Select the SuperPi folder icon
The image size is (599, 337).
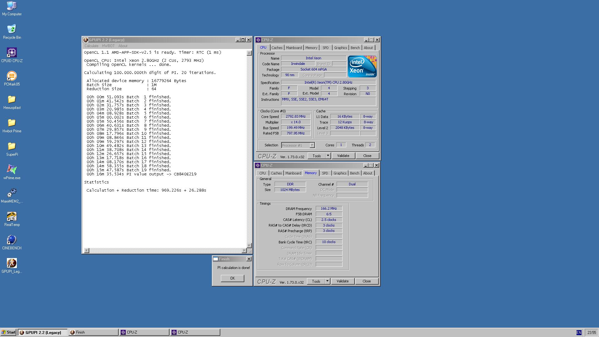[x=12, y=149]
